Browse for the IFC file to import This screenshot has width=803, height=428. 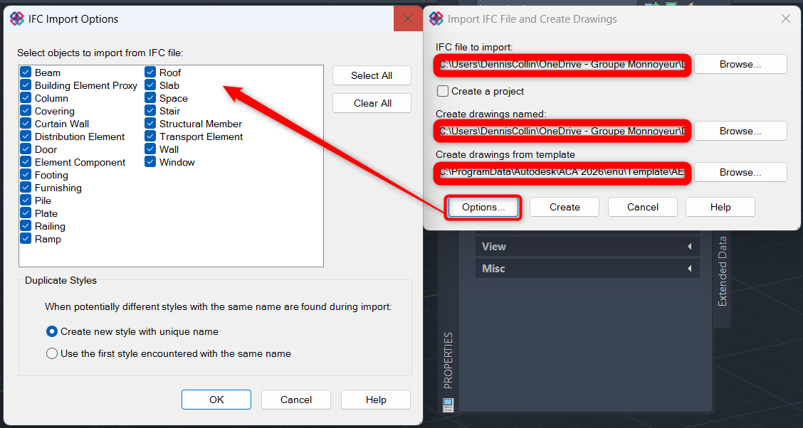point(740,64)
